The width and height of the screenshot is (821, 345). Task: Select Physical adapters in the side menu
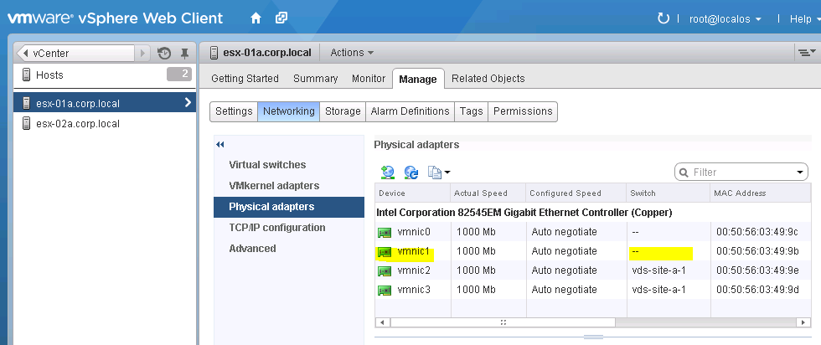point(289,207)
